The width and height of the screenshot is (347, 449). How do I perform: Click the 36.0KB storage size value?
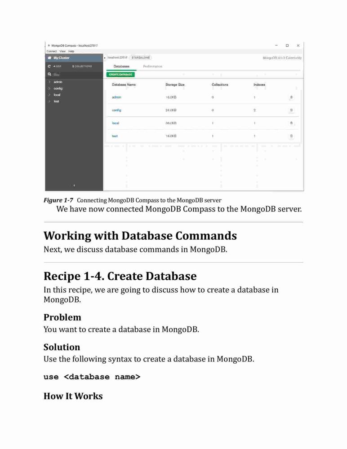click(x=171, y=123)
